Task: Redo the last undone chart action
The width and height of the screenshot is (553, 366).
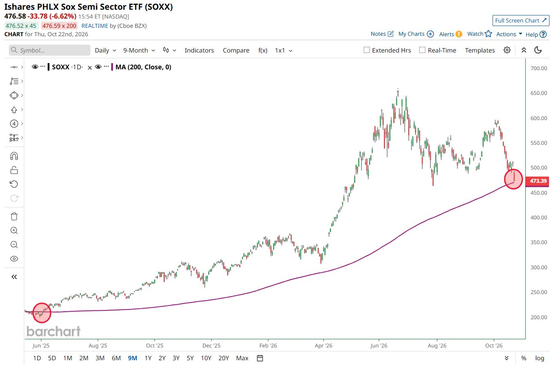Action: (14, 198)
